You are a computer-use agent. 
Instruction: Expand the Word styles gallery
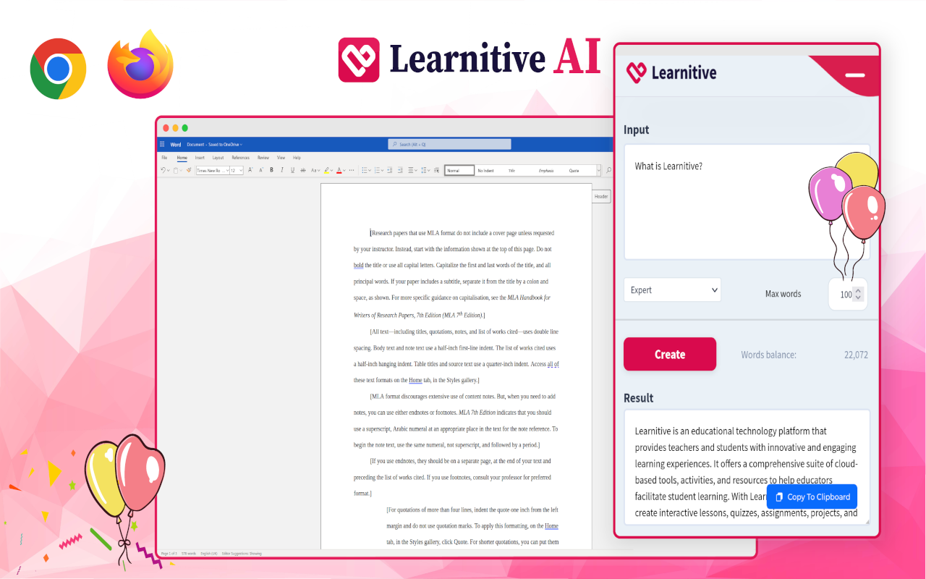click(598, 170)
